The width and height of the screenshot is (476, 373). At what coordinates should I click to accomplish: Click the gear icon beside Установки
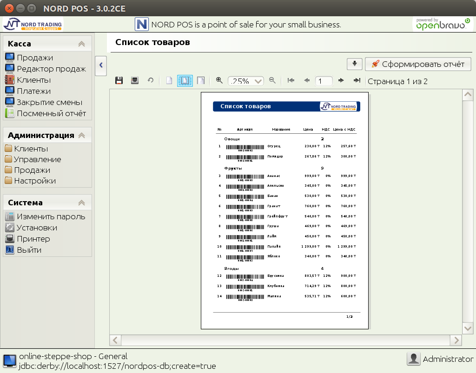(10, 228)
